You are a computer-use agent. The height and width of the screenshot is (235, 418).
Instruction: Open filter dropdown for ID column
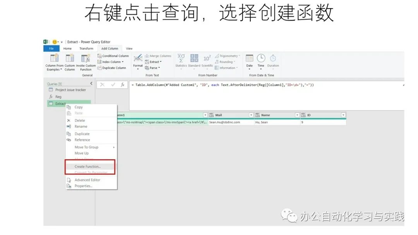(x=343, y=115)
